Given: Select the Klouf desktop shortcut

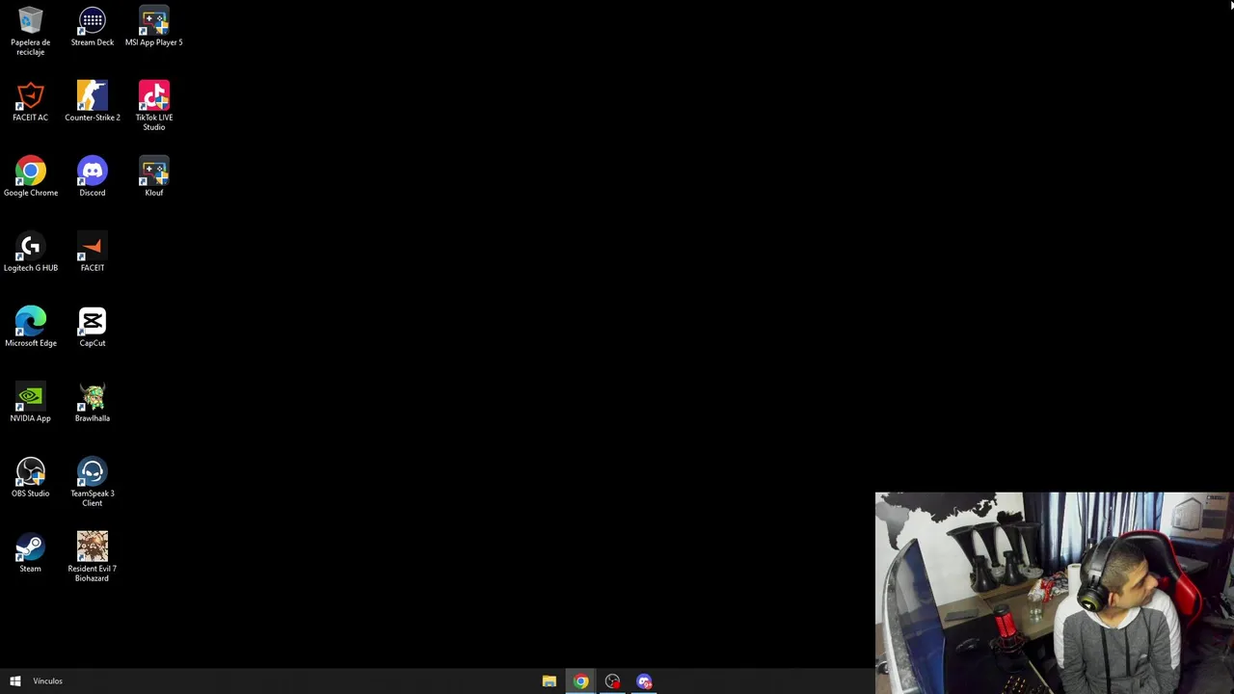Looking at the screenshot, I should pyautogui.click(x=154, y=177).
